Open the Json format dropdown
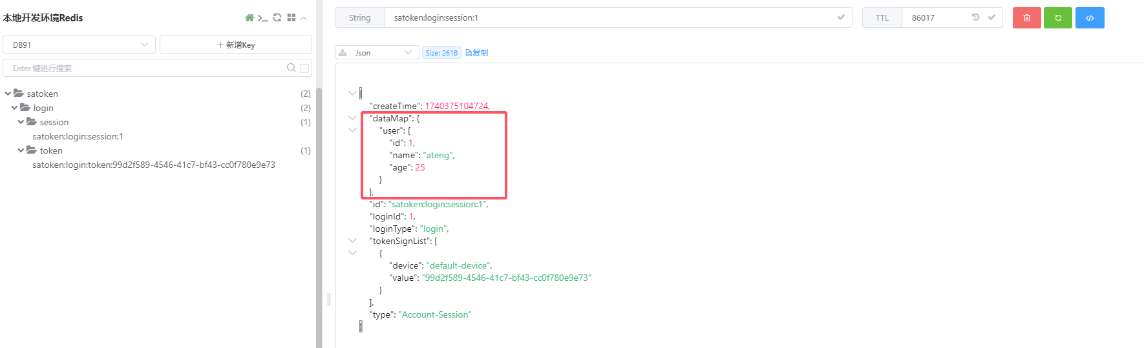1144x348 pixels. tap(377, 52)
